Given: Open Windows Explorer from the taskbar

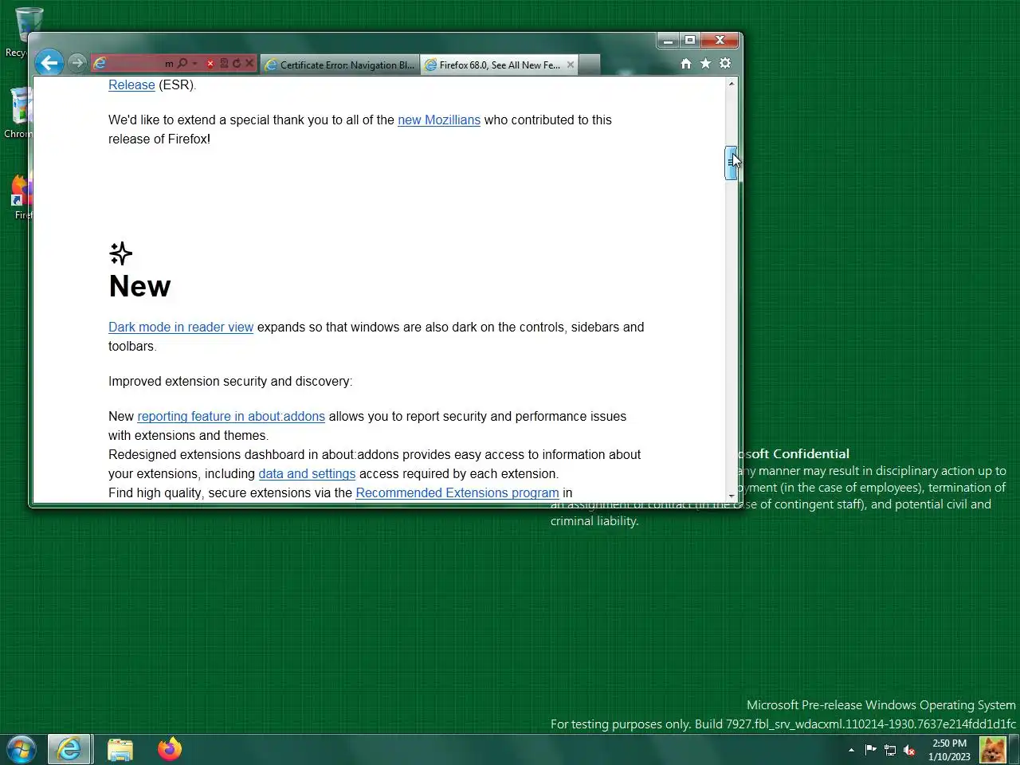Looking at the screenshot, I should (x=120, y=749).
